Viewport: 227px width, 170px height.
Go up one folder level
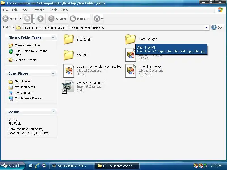point(41,19)
